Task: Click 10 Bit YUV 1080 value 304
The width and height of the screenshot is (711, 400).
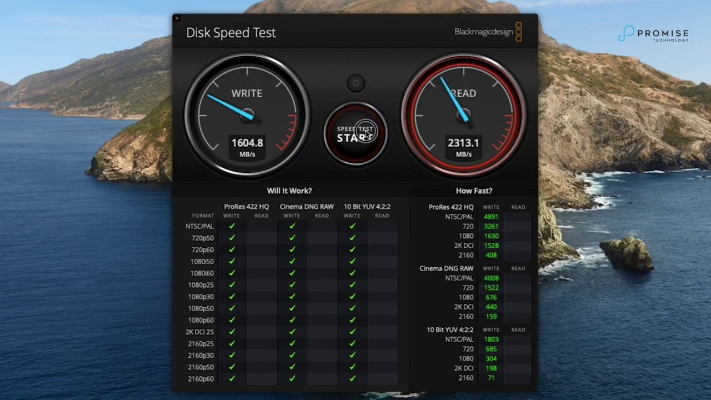Action: pos(491,358)
